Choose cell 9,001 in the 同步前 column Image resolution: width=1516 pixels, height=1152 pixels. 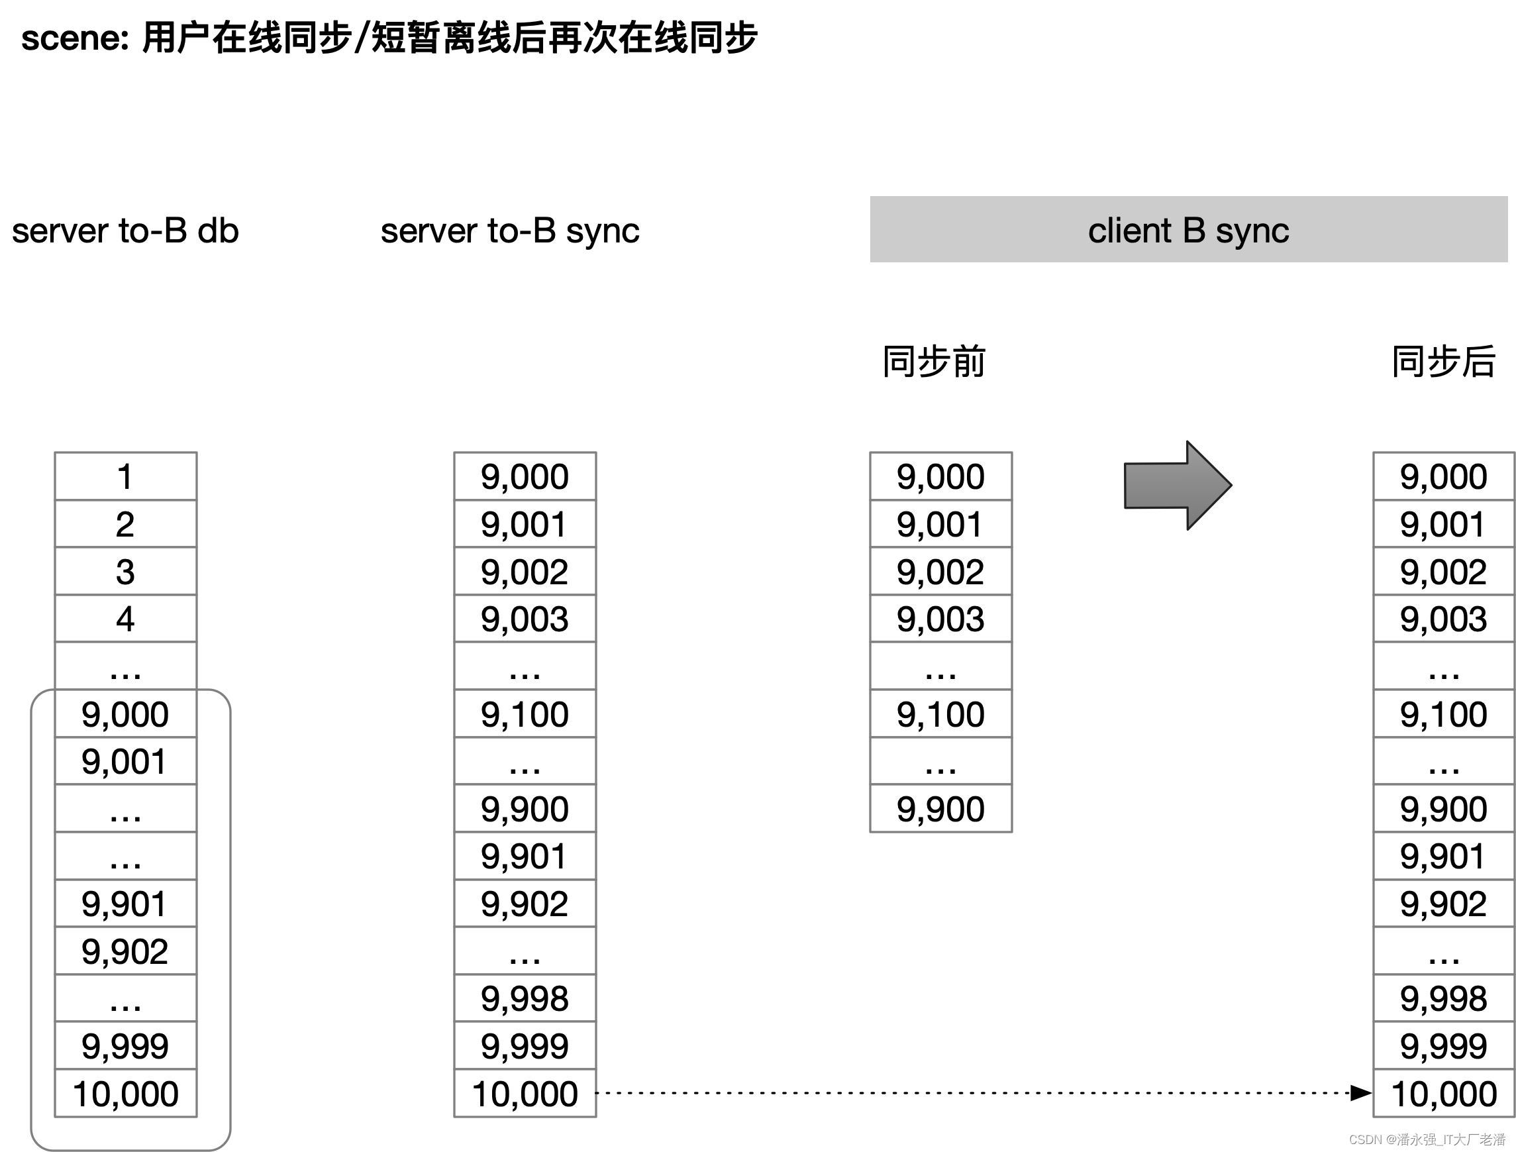point(940,524)
